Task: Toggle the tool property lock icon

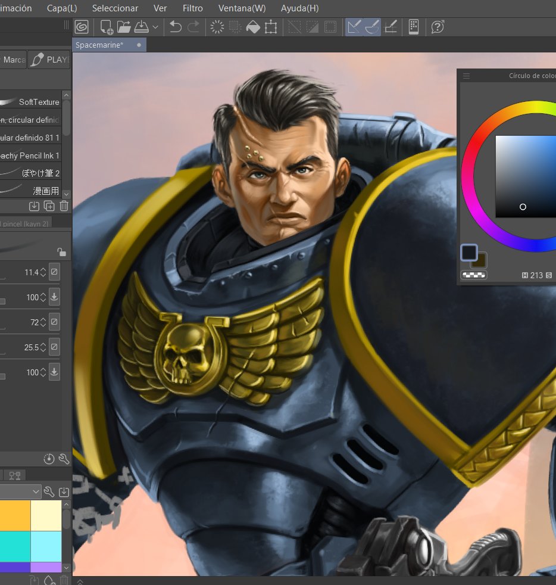Action: click(x=61, y=252)
